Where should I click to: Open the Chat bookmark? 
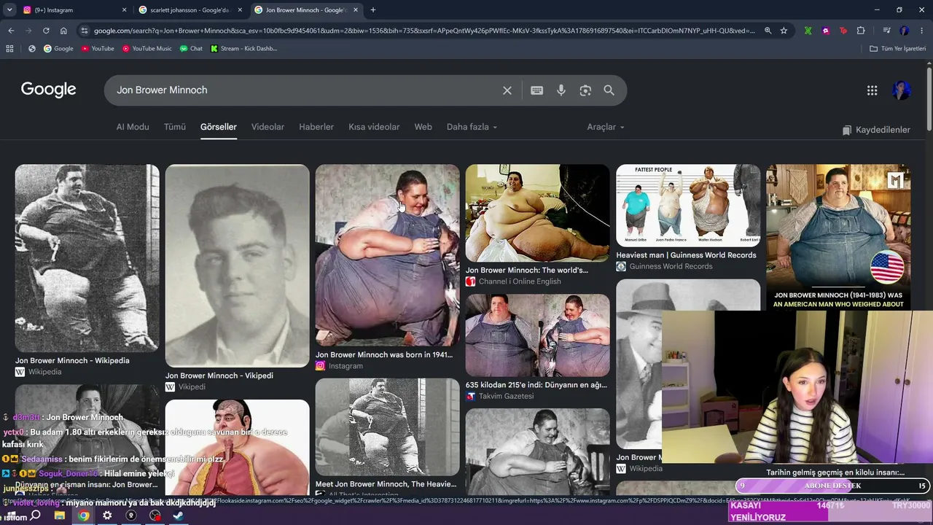point(192,49)
